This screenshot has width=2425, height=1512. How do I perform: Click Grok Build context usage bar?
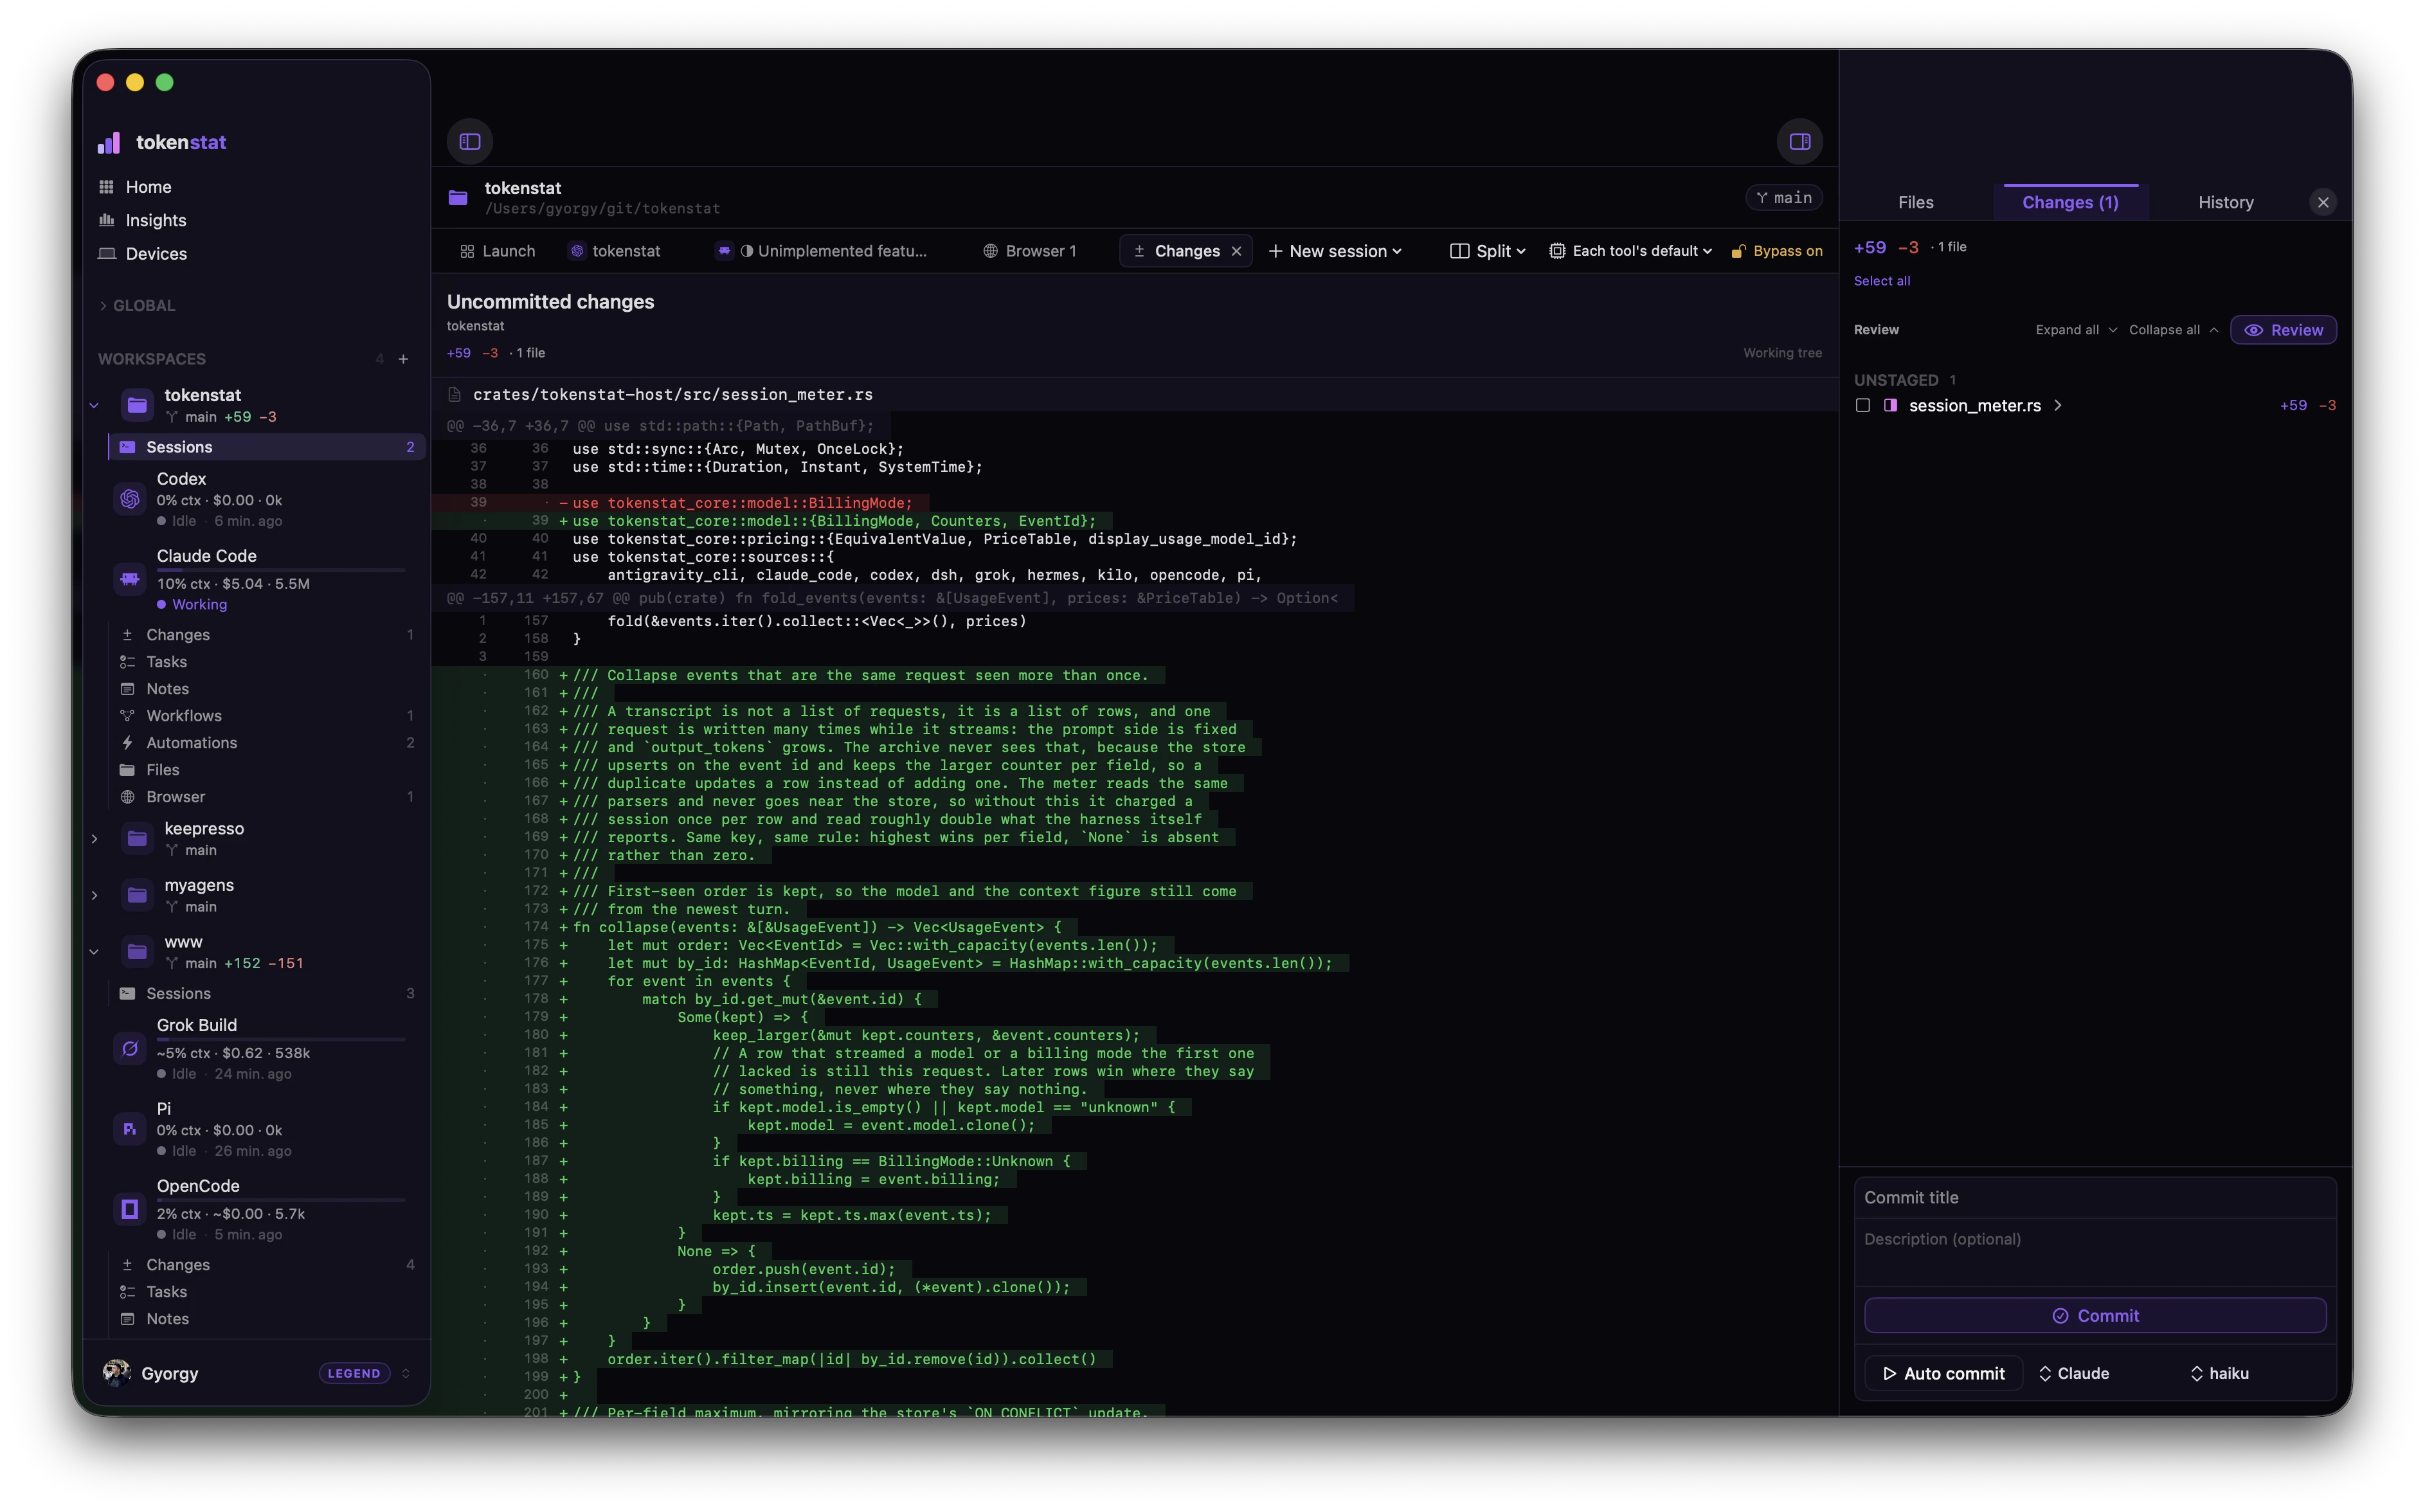click(x=281, y=1040)
